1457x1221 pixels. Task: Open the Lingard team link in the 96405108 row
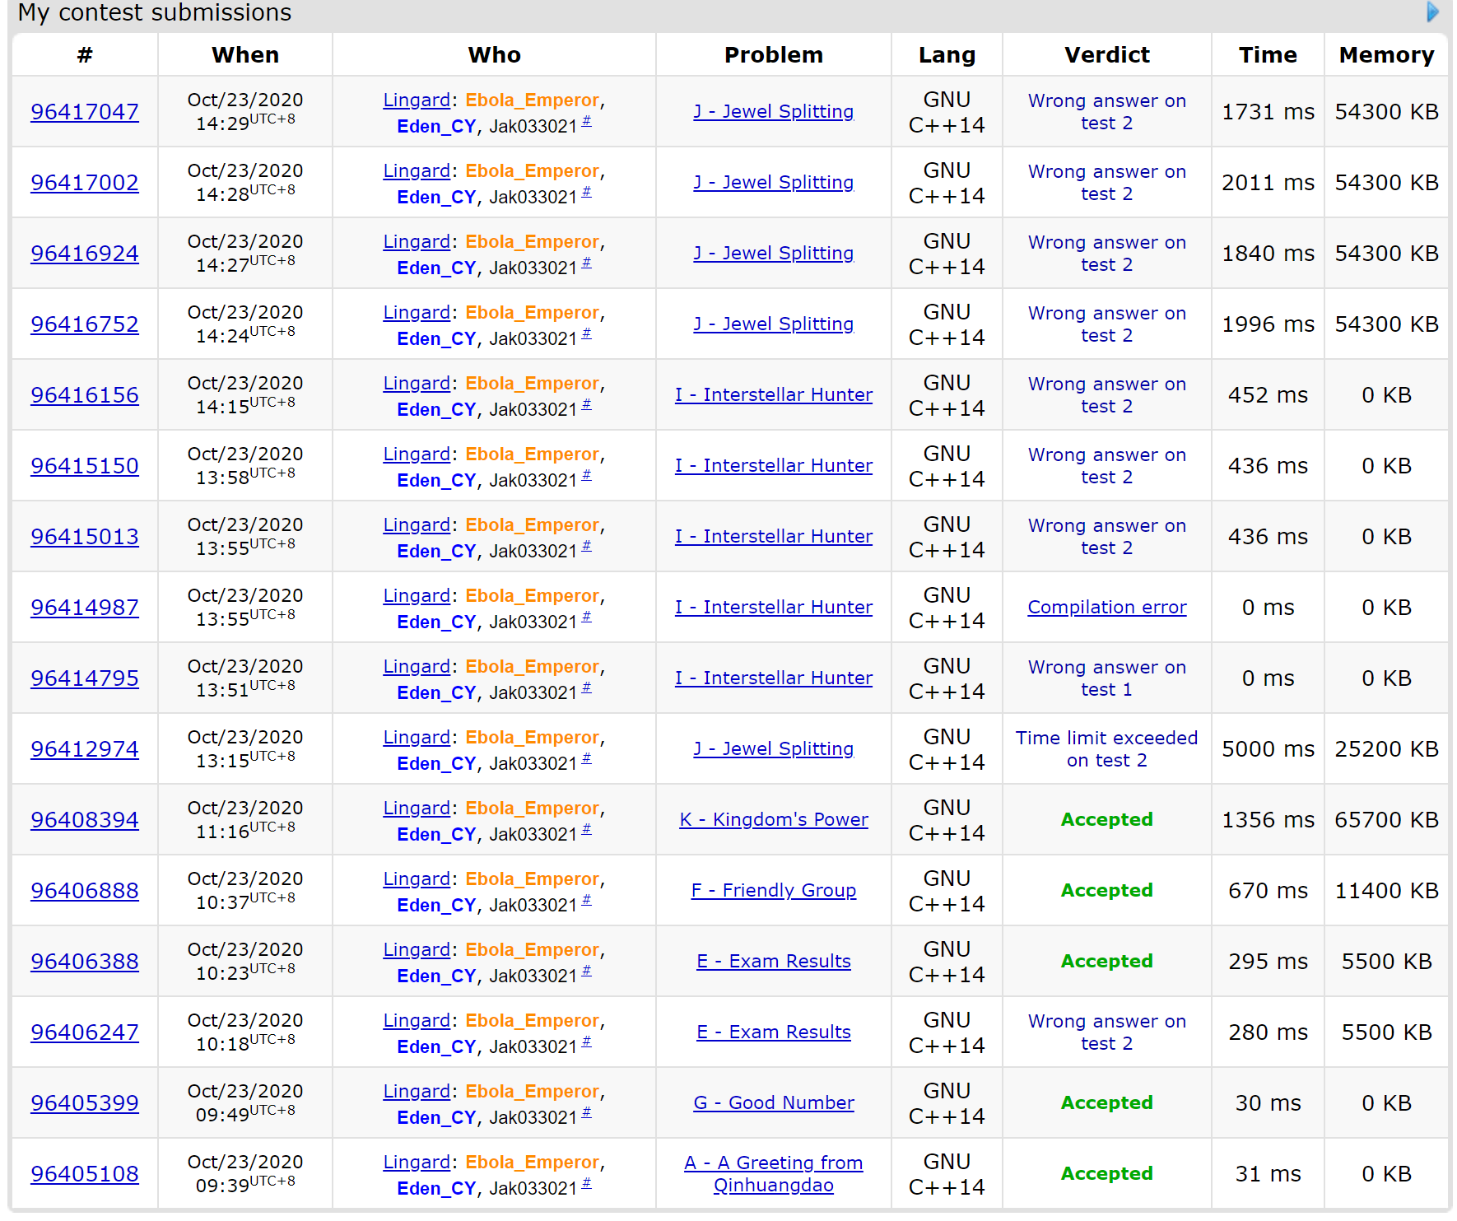point(417,1163)
